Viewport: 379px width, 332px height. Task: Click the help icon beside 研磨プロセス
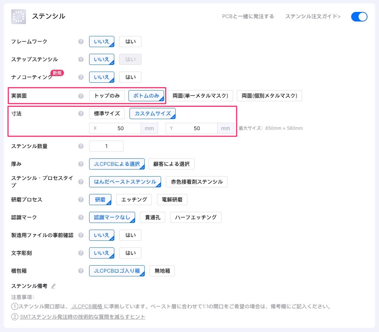tap(81, 200)
